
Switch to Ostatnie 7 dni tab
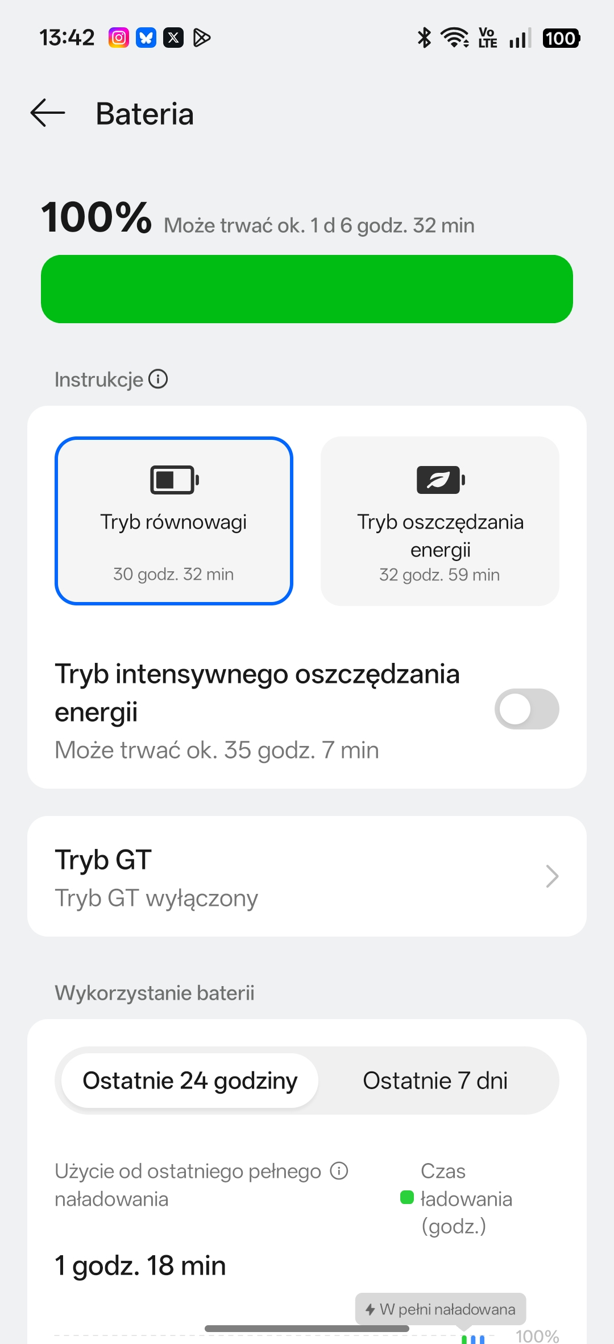(435, 1081)
